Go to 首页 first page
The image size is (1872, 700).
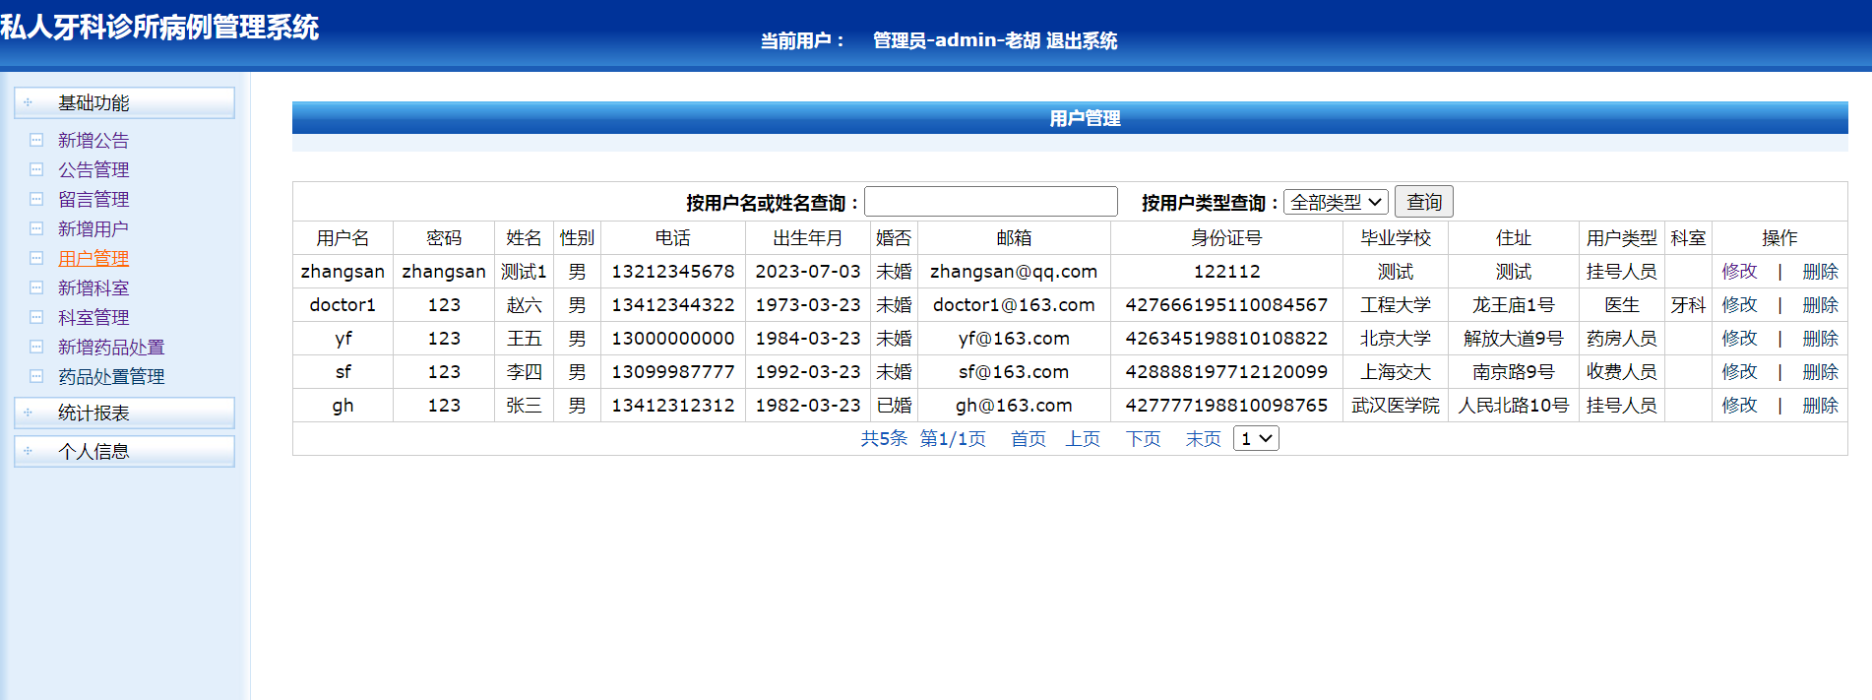pyautogui.click(x=1029, y=438)
